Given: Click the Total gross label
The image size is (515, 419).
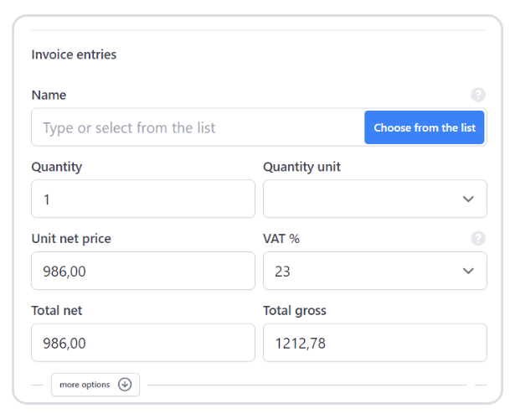Looking at the screenshot, I should tap(295, 311).
